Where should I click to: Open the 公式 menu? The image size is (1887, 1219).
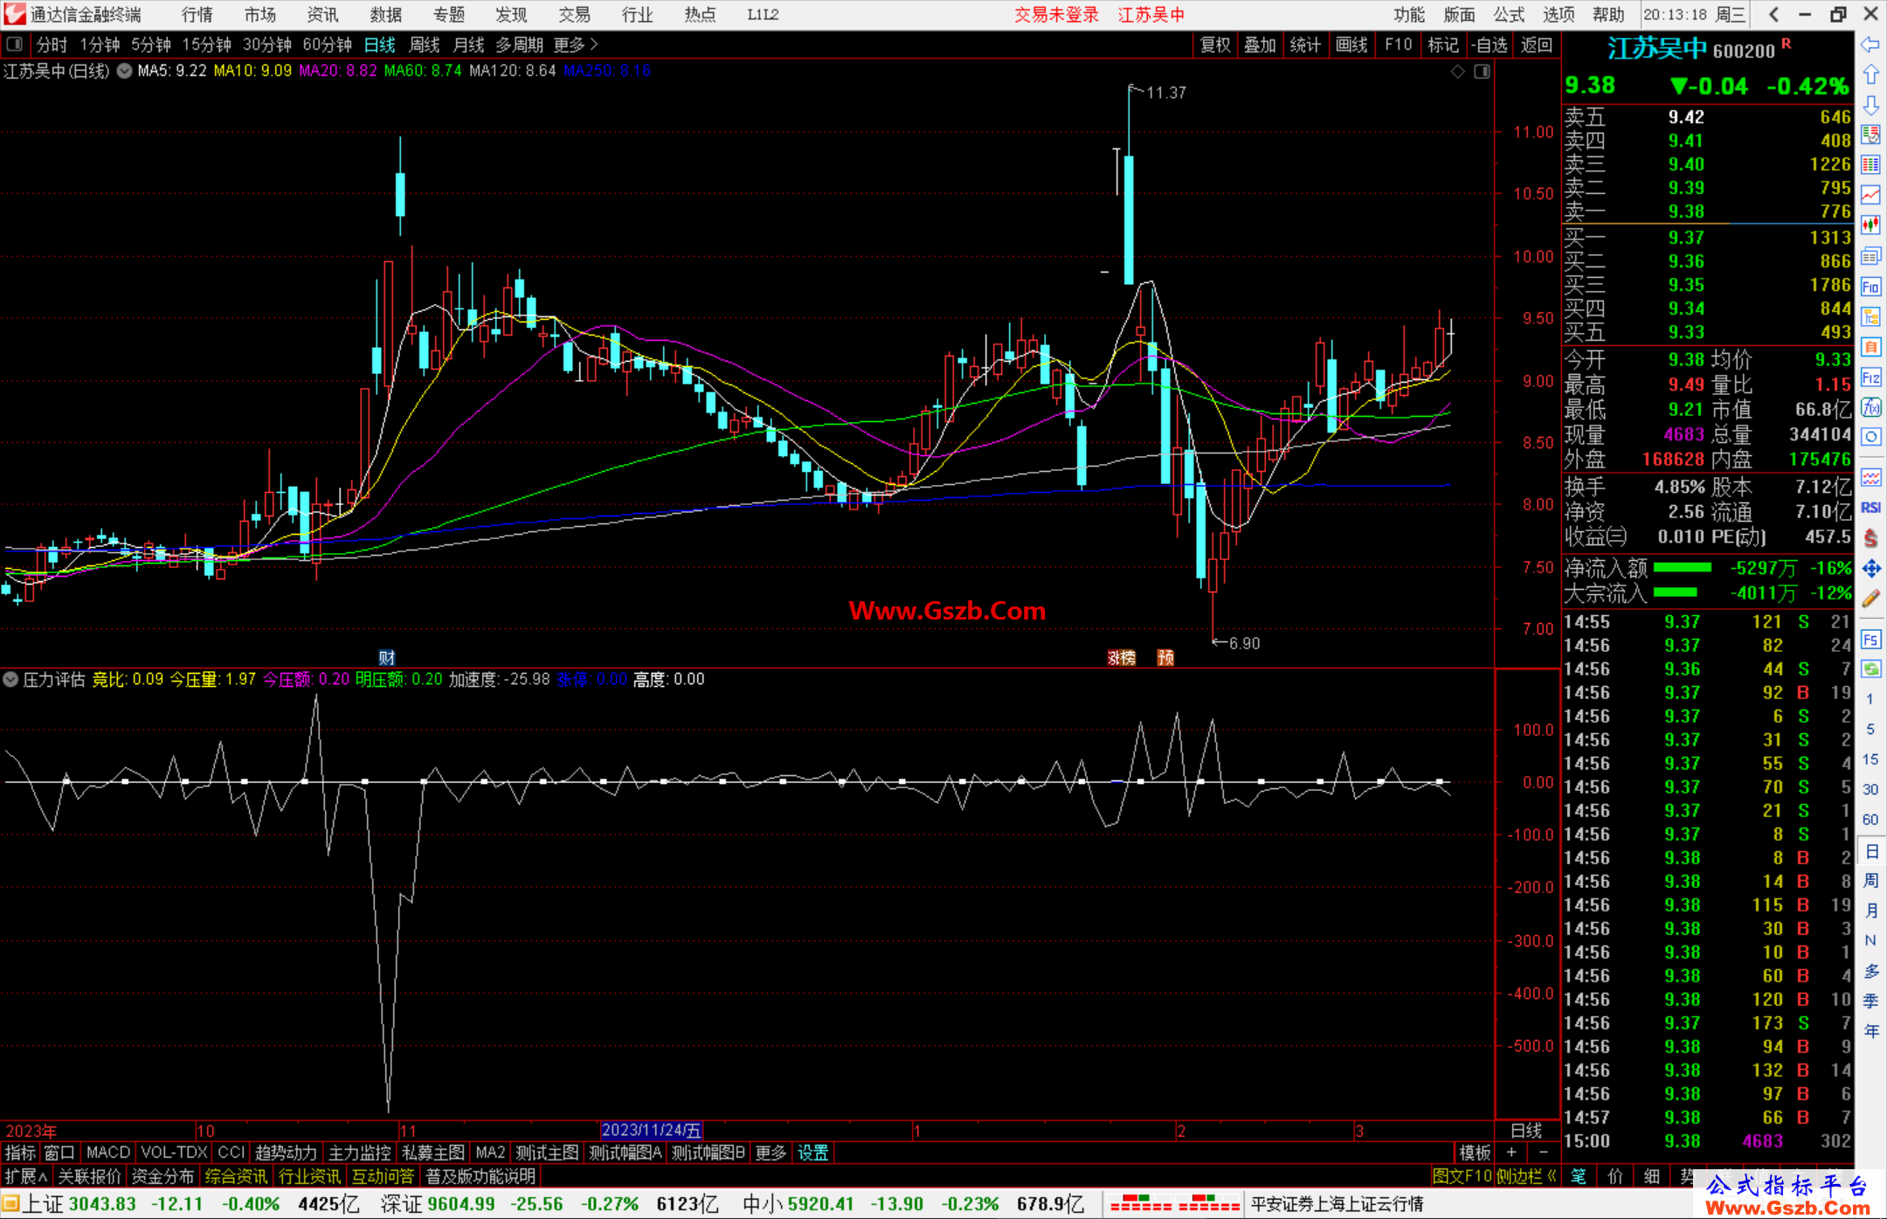[x=1509, y=15]
